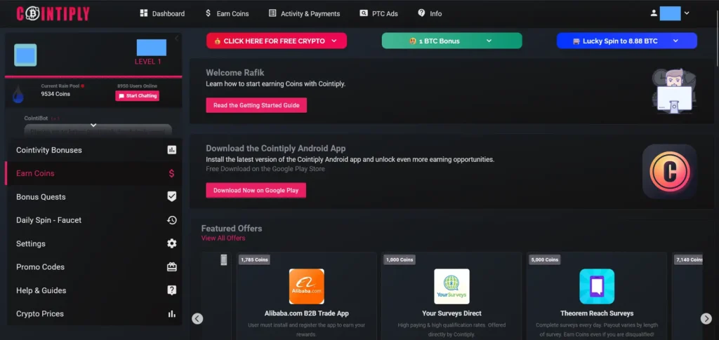Screen dimensions: 719x340
Task: Expand Lucky Spin to 8.88 BTC dropdown
Action: point(675,41)
